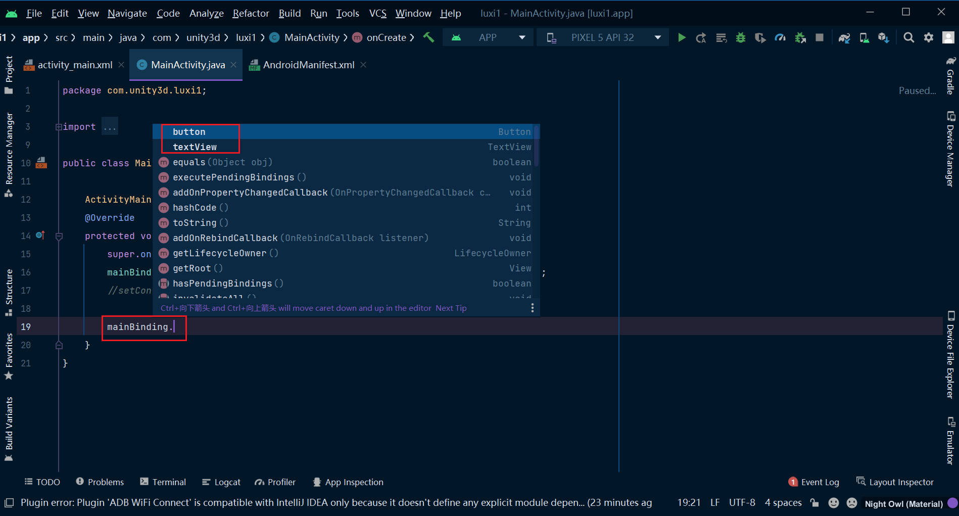Open the Project tool window
Viewport: 959px width, 516px height.
[x=9, y=75]
